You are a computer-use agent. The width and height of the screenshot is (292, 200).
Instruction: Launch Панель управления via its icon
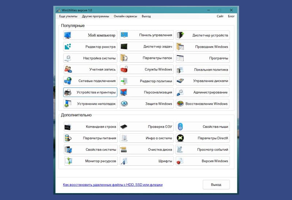point(124,35)
